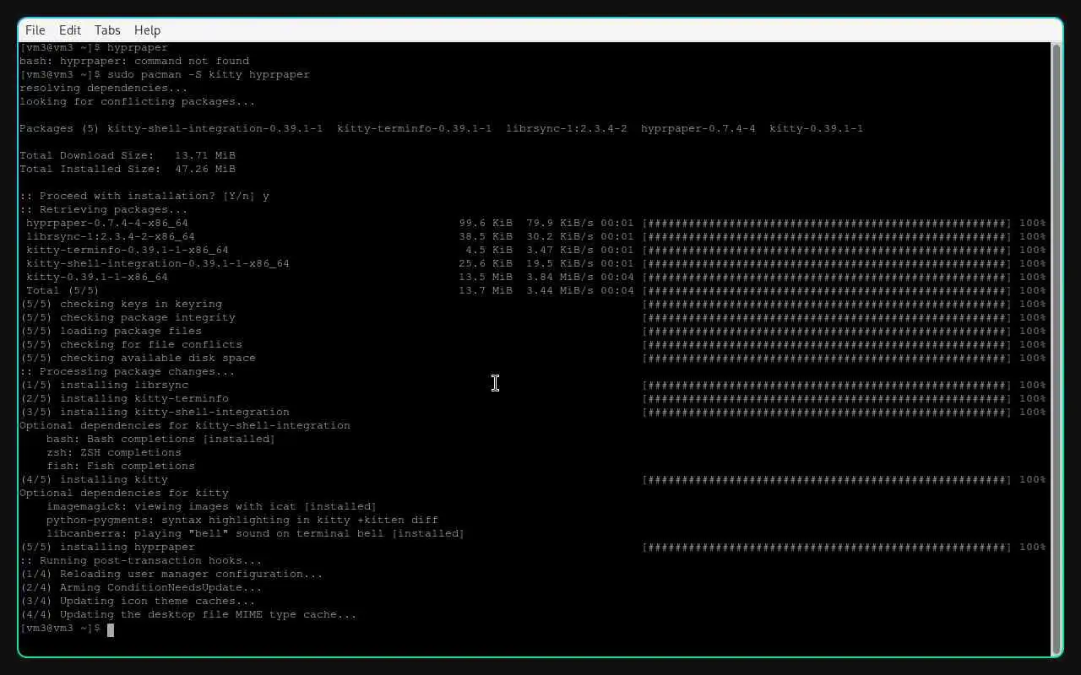
Task: Click the 'Proceed with installation? [Y/n] y' line
Action: tap(144, 196)
